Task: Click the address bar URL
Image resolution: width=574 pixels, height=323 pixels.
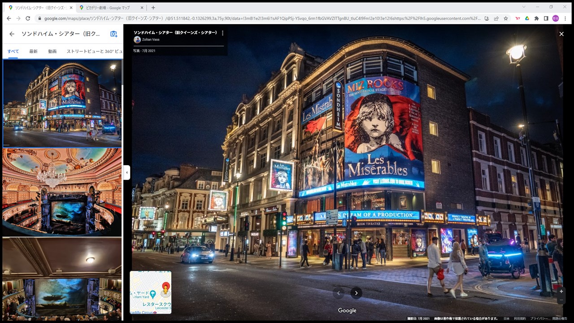Action: coord(262,18)
